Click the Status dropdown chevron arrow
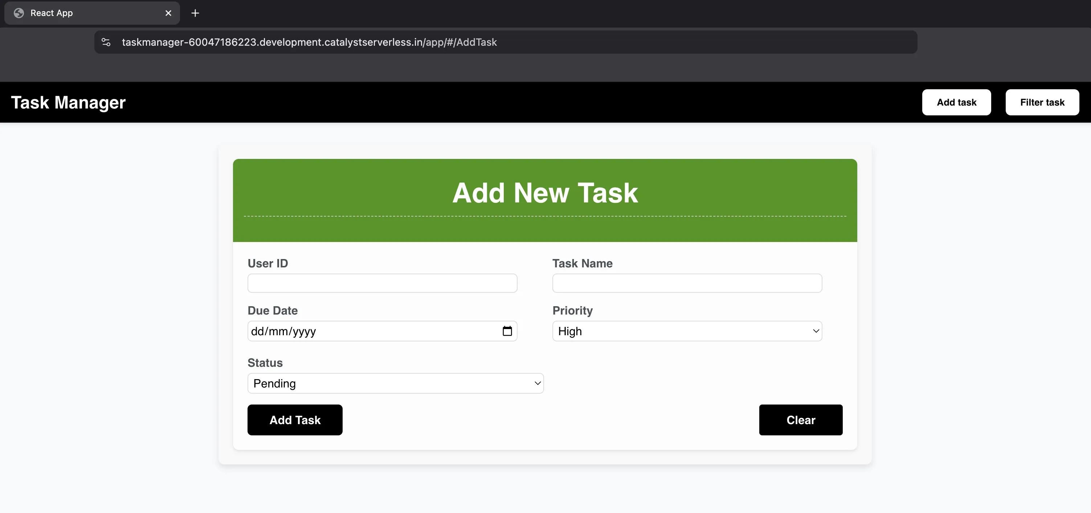The image size is (1091, 513). pos(538,383)
